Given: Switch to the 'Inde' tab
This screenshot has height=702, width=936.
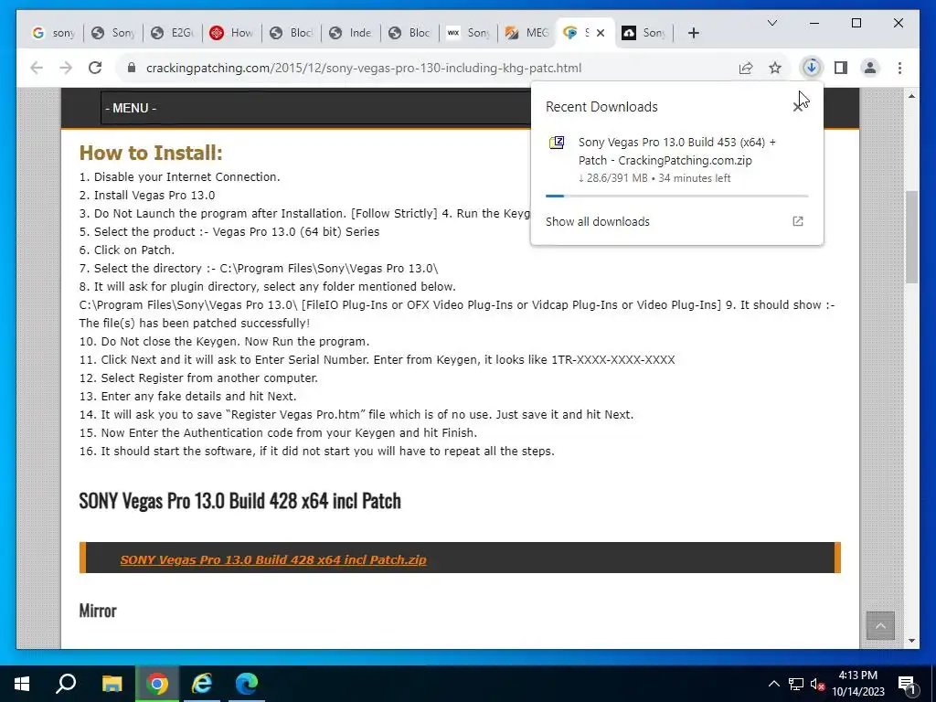Looking at the screenshot, I should 351,33.
